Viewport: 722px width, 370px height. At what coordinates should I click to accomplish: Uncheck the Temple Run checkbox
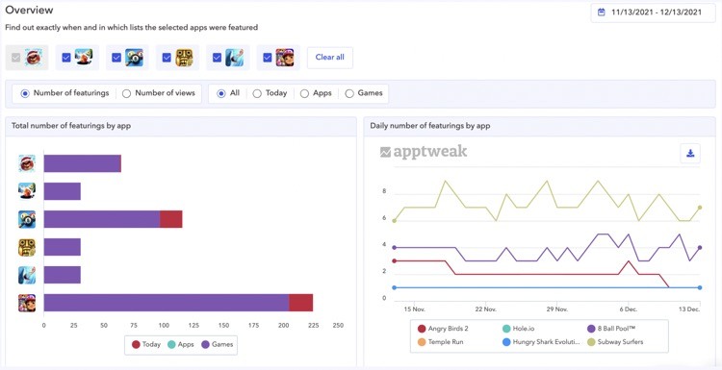167,58
